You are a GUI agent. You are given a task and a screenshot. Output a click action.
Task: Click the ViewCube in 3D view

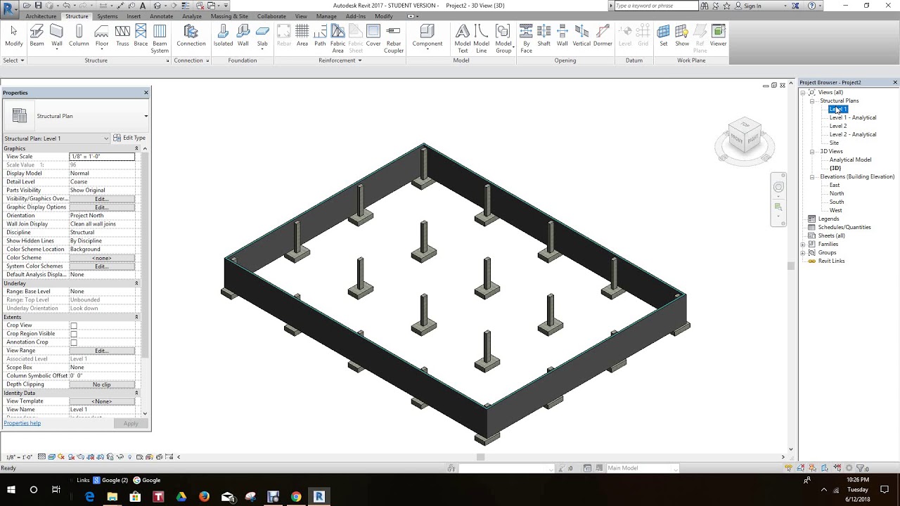click(x=745, y=135)
